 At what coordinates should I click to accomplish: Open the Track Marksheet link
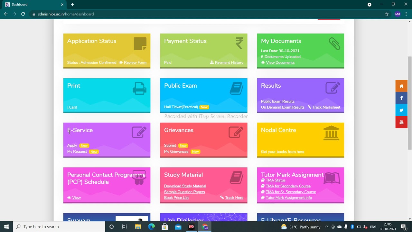pos(326,107)
